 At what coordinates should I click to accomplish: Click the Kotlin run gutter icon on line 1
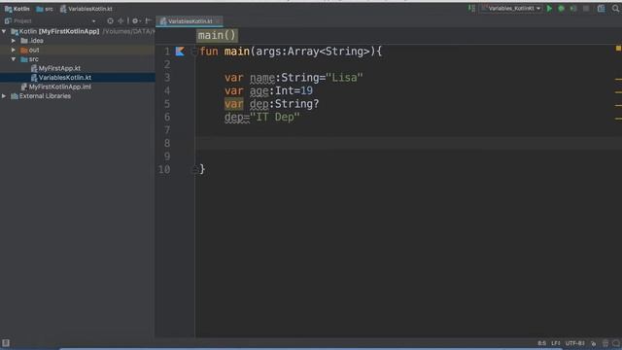pyautogui.click(x=180, y=52)
